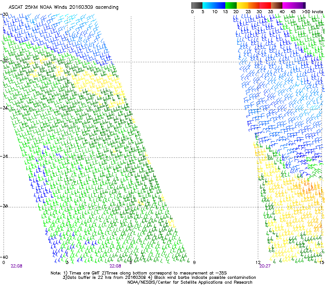Click the '-30' latitude axis label
Viewport: 325px width, 285px height.
[4, 14]
